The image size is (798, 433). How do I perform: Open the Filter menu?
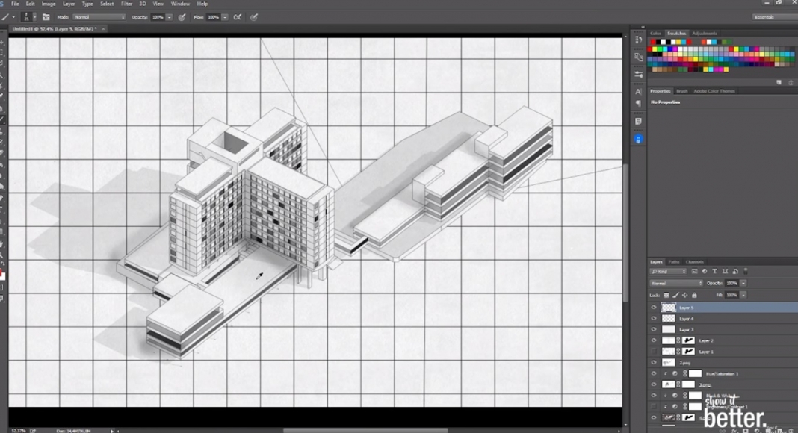(126, 4)
